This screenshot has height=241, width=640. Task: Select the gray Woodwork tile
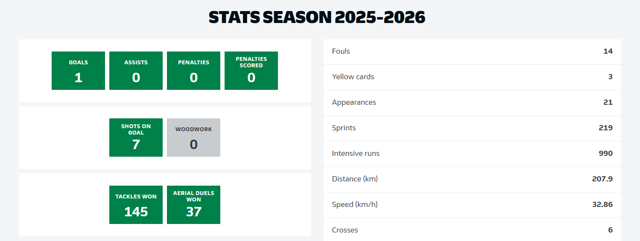pos(193,138)
